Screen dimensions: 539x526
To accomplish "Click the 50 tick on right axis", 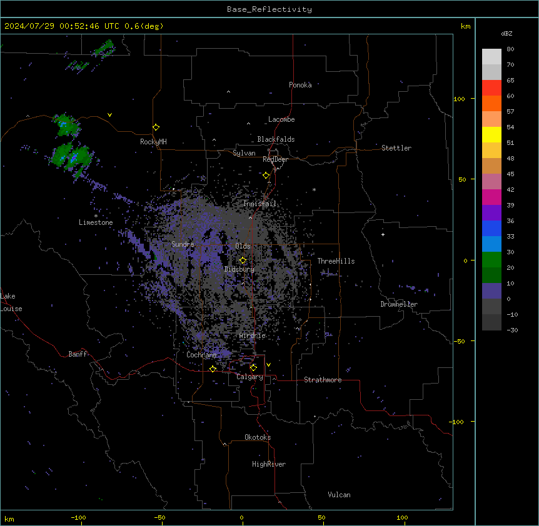I will [x=462, y=179].
